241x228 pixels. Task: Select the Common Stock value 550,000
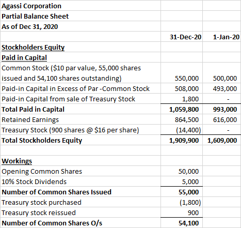pyautogui.click(x=187, y=79)
